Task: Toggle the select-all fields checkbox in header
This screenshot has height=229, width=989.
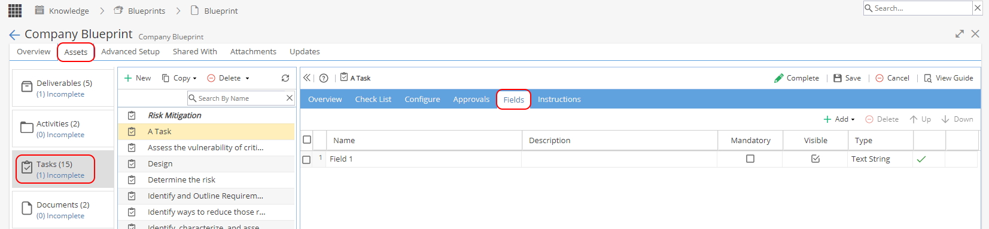Action: [307, 140]
